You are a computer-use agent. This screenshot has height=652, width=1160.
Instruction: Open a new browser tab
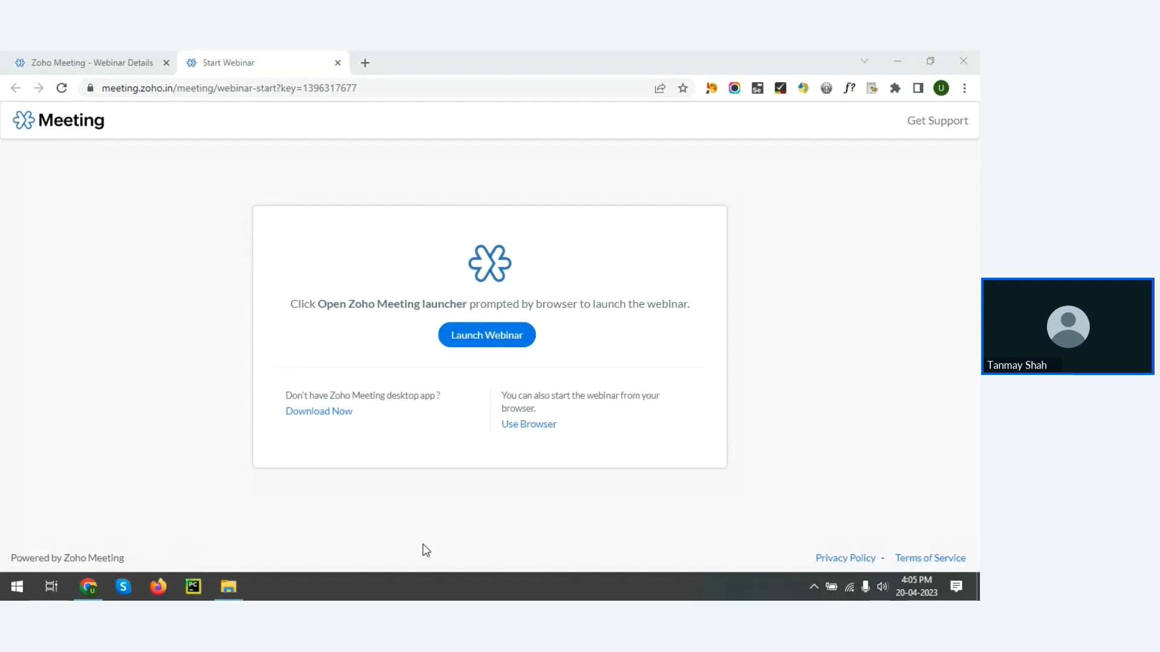(365, 63)
